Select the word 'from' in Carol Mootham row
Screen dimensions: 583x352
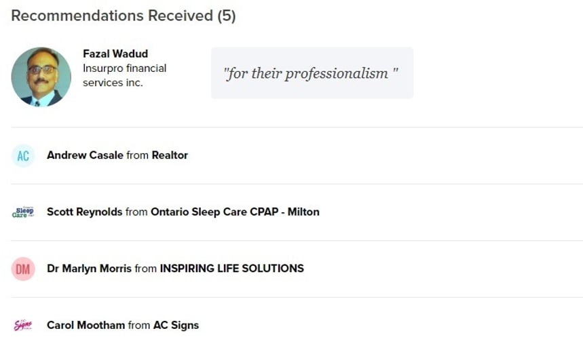139,326
